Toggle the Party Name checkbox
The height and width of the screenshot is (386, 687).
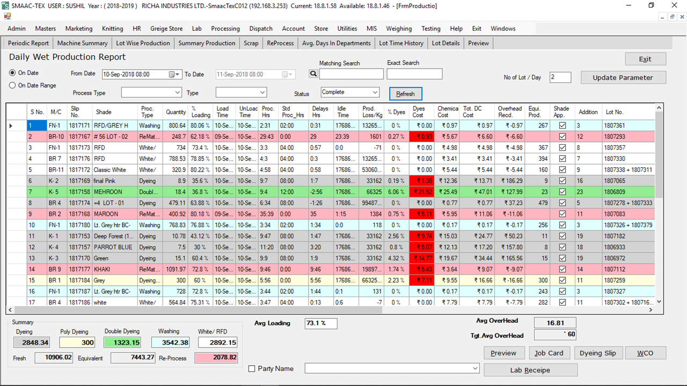[252, 369]
